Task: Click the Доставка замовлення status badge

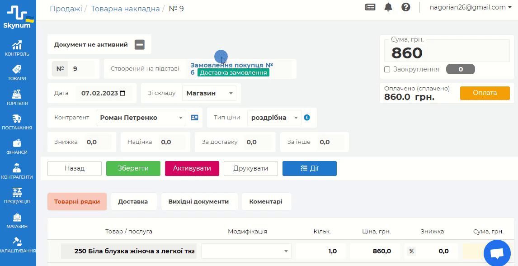Action: pyautogui.click(x=233, y=73)
